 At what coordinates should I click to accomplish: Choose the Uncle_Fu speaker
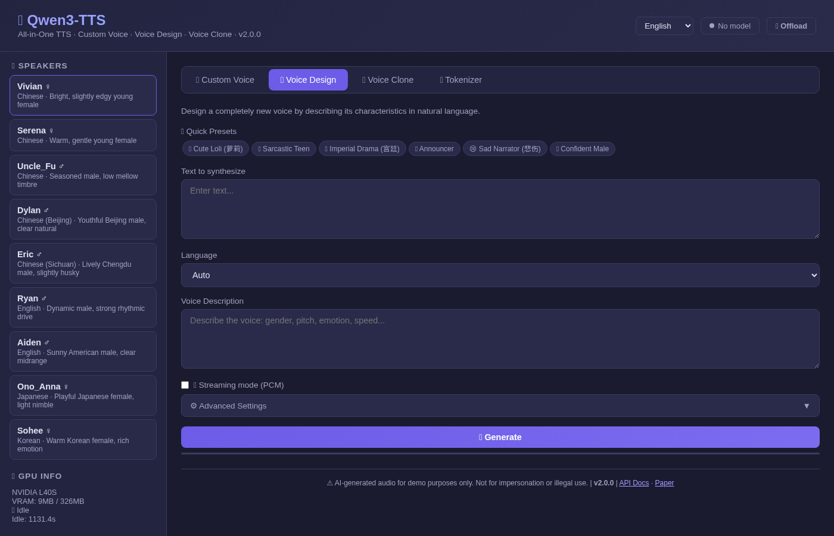[x=83, y=175]
